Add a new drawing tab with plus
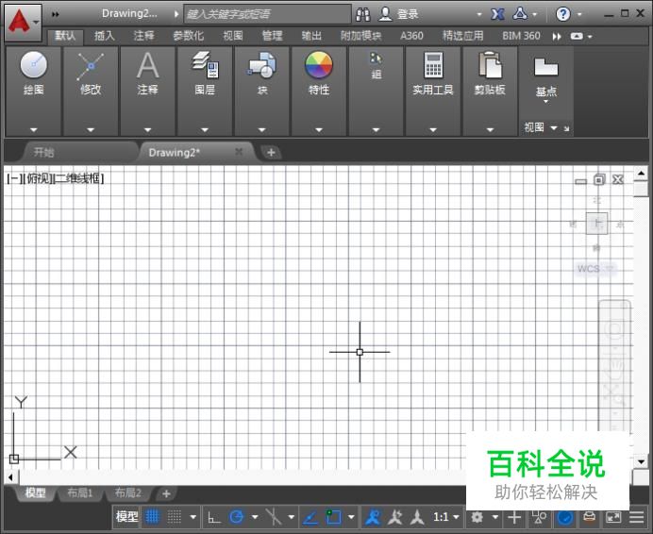653x534 pixels. [x=271, y=153]
